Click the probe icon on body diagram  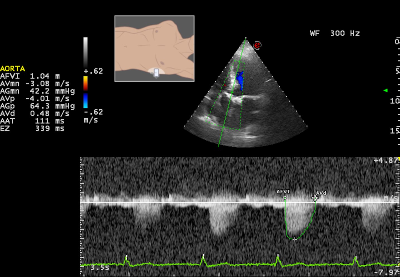click(x=156, y=73)
